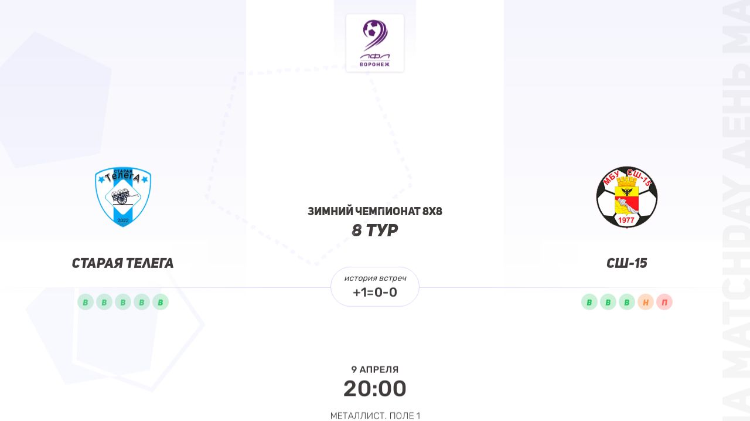The height and width of the screenshot is (421, 750).
Task: Click Старая Телега's rightmost win badge
Action: coord(161,302)
